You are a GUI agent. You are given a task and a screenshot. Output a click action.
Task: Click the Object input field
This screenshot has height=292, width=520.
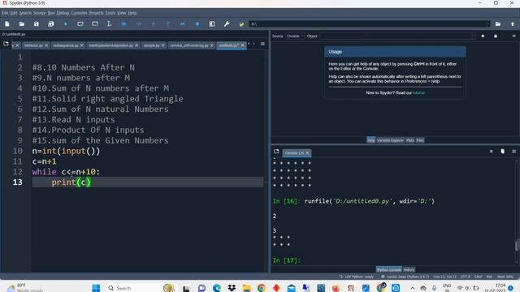pos(397,36)
